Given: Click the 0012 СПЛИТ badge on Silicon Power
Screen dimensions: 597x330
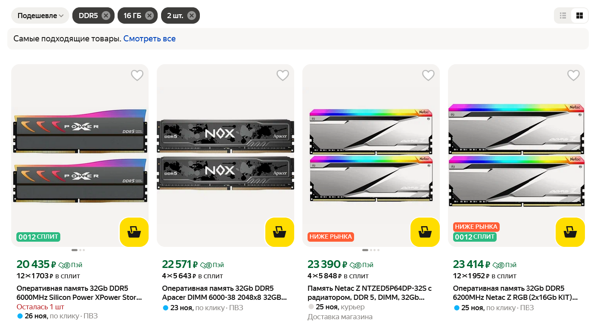Looking at the screenshot, I should pos(38,237).
